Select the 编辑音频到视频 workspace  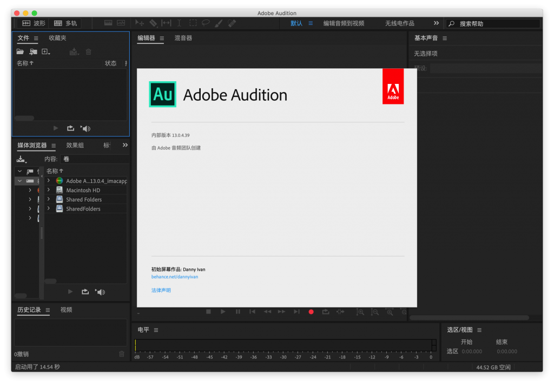point(344,23)
